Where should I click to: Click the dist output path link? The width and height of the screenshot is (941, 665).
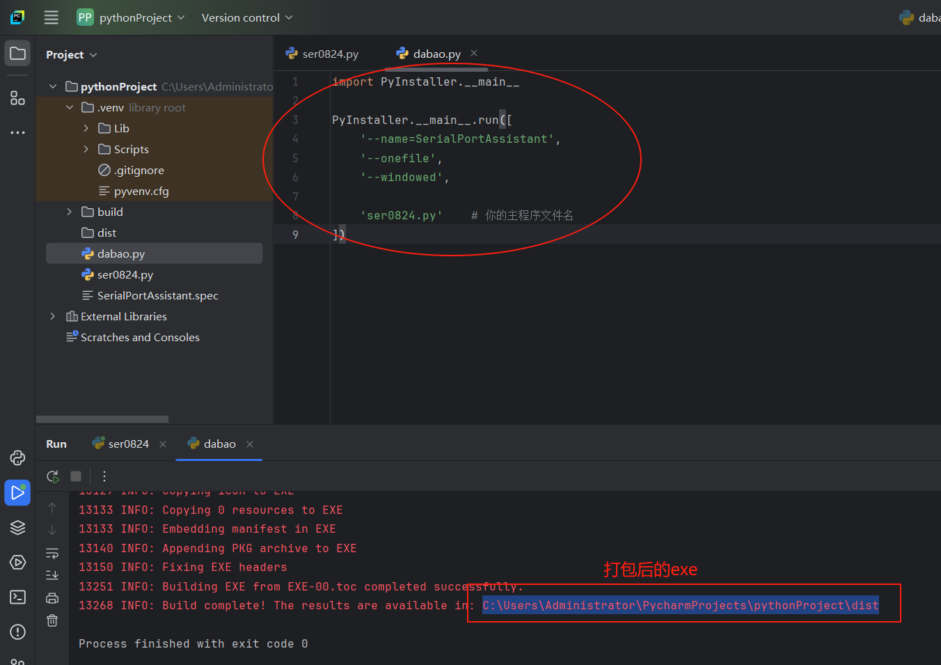[x=681, y=605]
